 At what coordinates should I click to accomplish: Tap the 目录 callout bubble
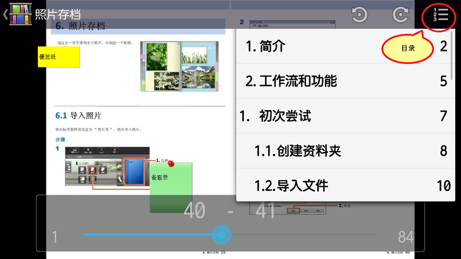pyautogui.click(x=408, y=49)
